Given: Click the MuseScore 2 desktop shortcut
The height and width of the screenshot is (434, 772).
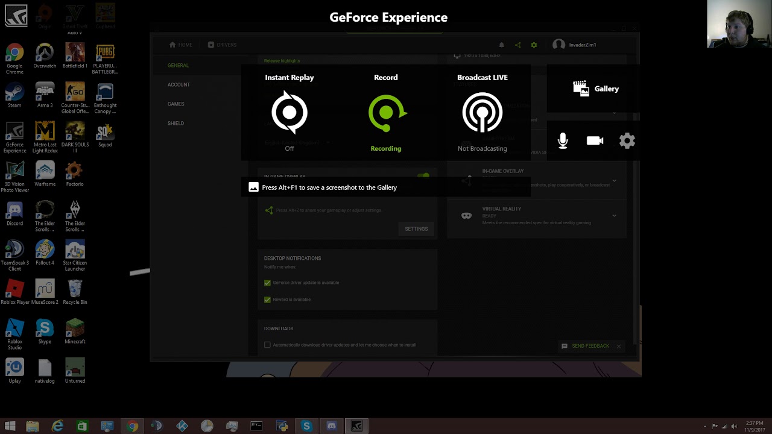Looking at the screenshot, I should (45, 292).
